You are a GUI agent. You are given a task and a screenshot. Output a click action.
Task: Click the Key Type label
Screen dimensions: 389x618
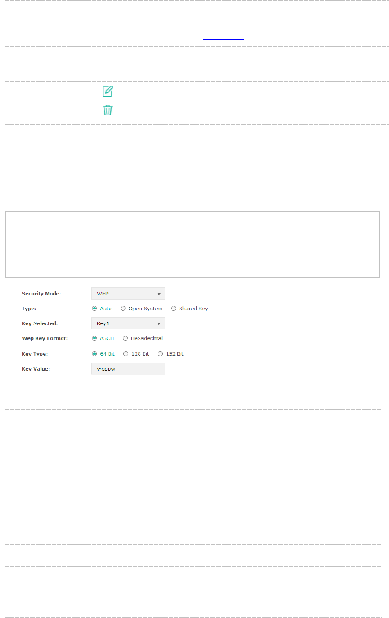click(35, 354)
